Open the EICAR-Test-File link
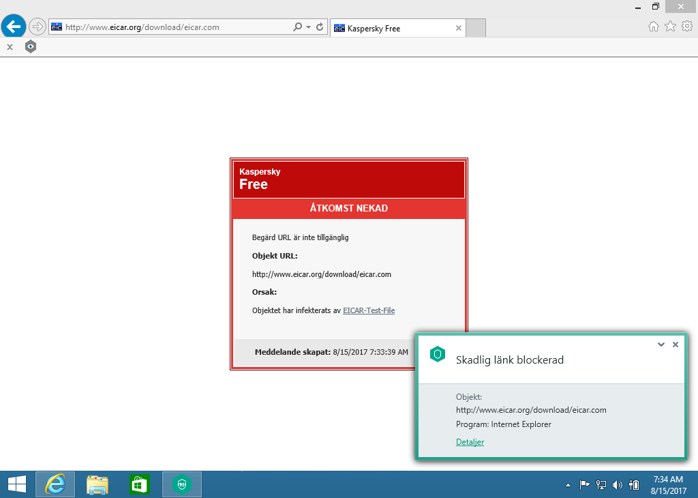The width and height of the screenshot is (698, 498). point(368,310)
